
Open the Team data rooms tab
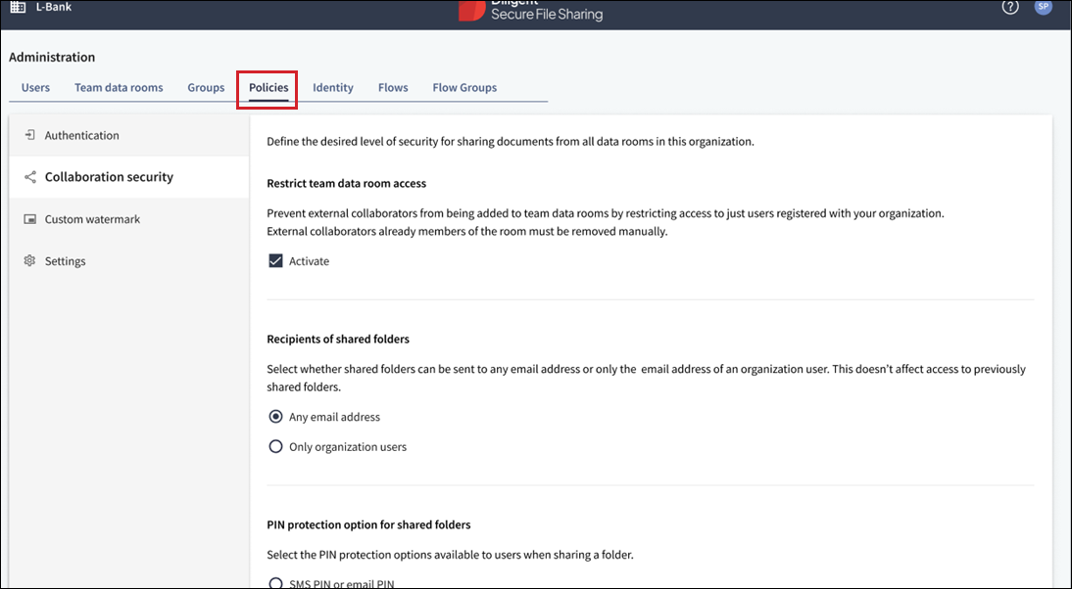click(119, 88)
